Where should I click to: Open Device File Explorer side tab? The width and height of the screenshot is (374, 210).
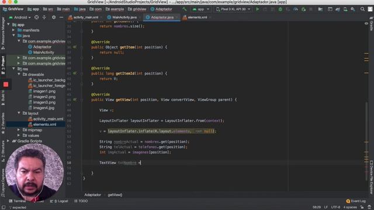[x=371, y=177]
